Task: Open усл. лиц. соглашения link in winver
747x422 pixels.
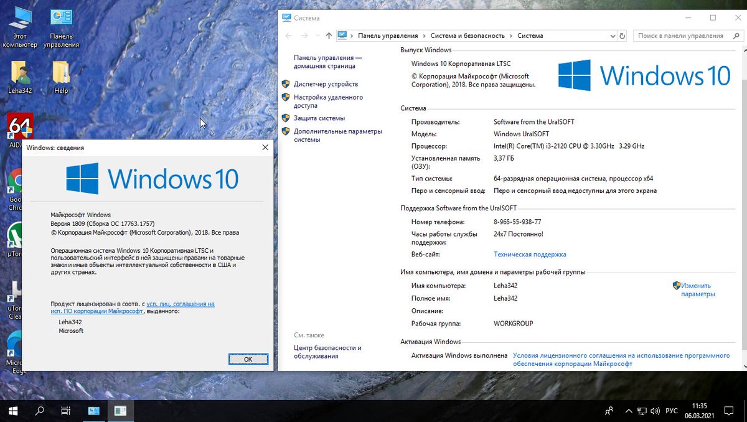Action: pyautogui.click(x=133, y=307)
